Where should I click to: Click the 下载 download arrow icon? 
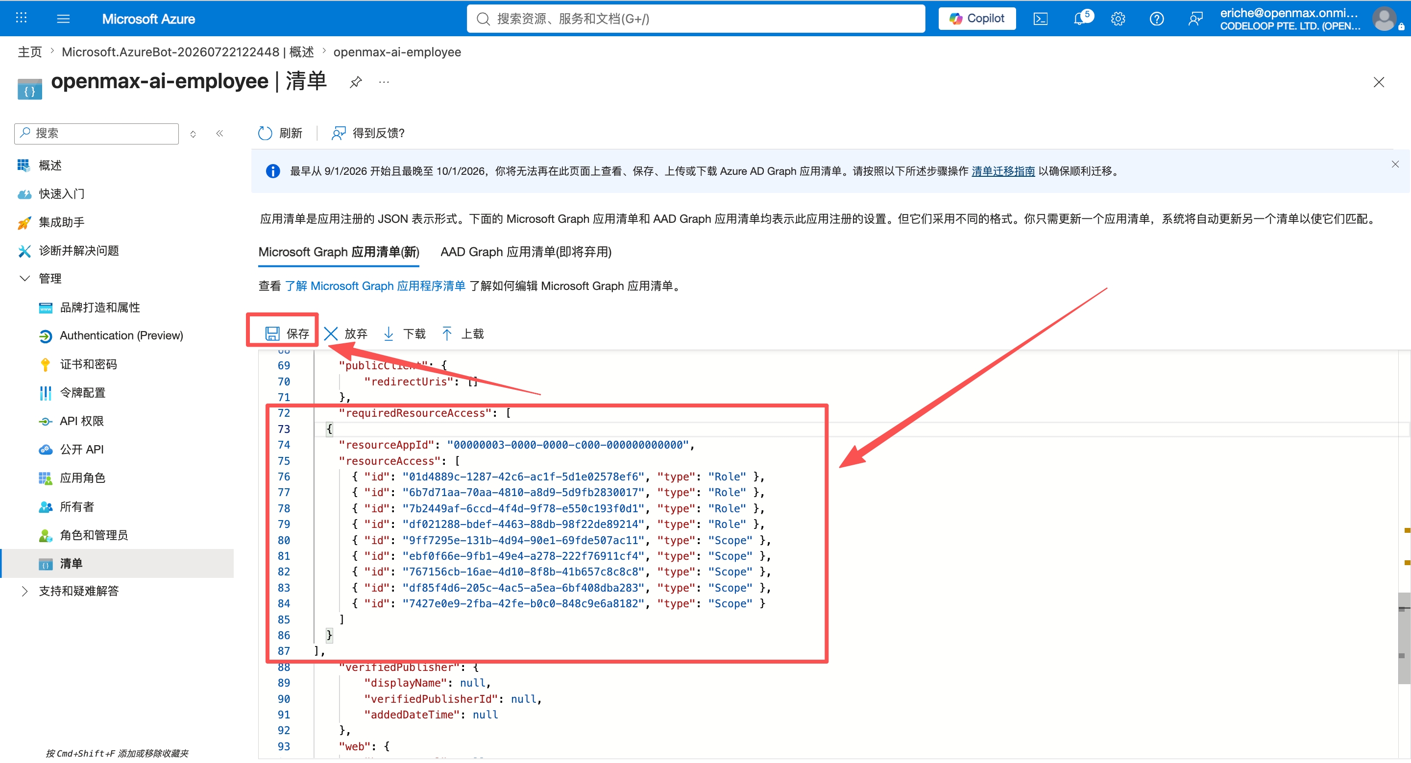[389, 334]
